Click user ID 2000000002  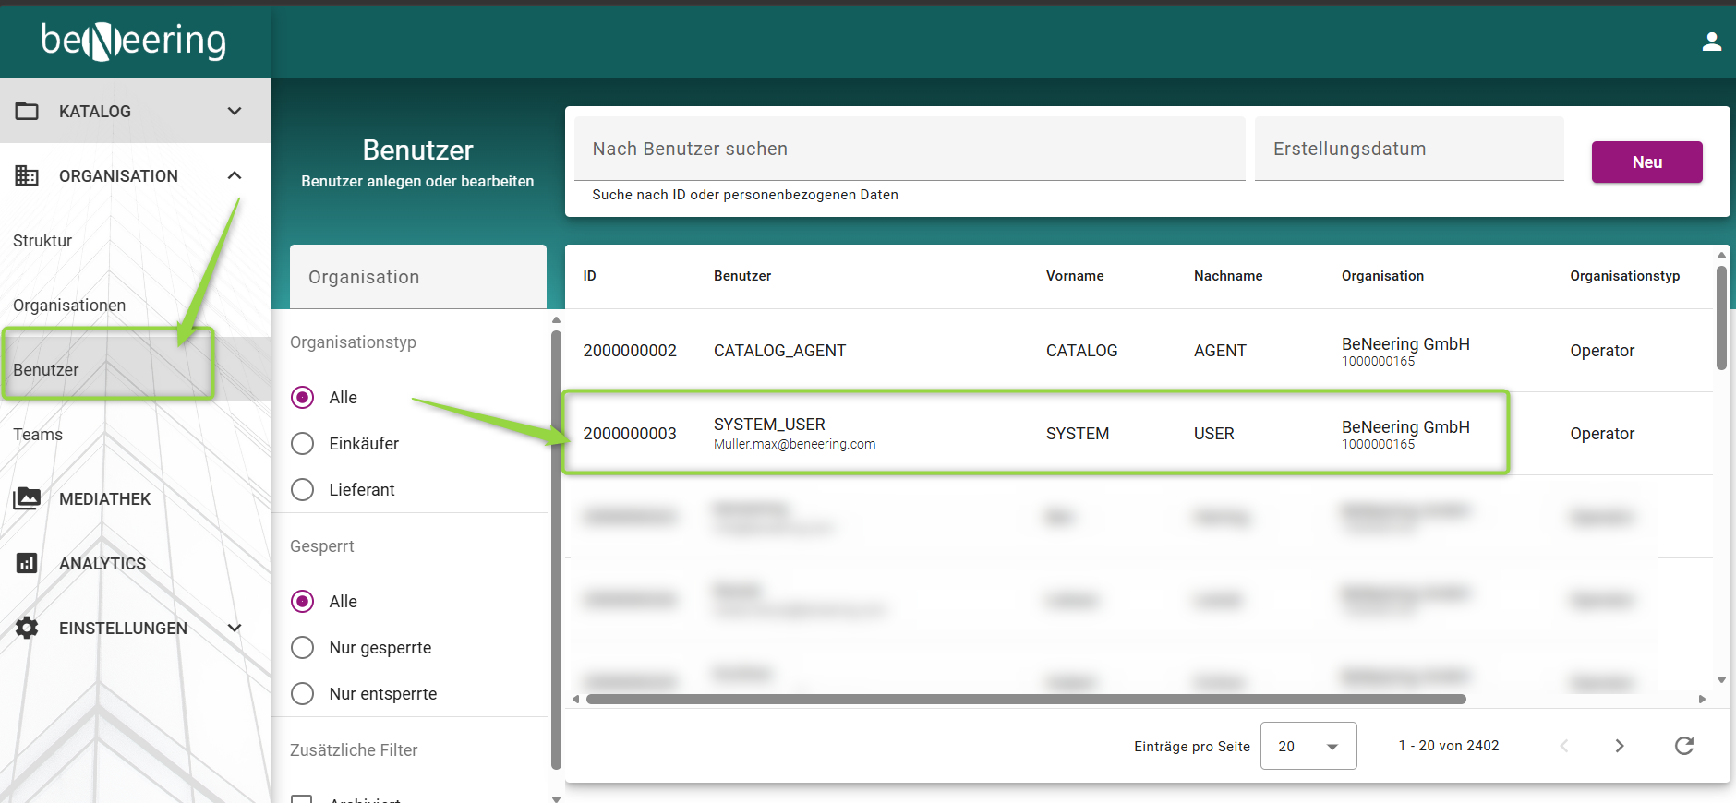[x=630, y=351]
